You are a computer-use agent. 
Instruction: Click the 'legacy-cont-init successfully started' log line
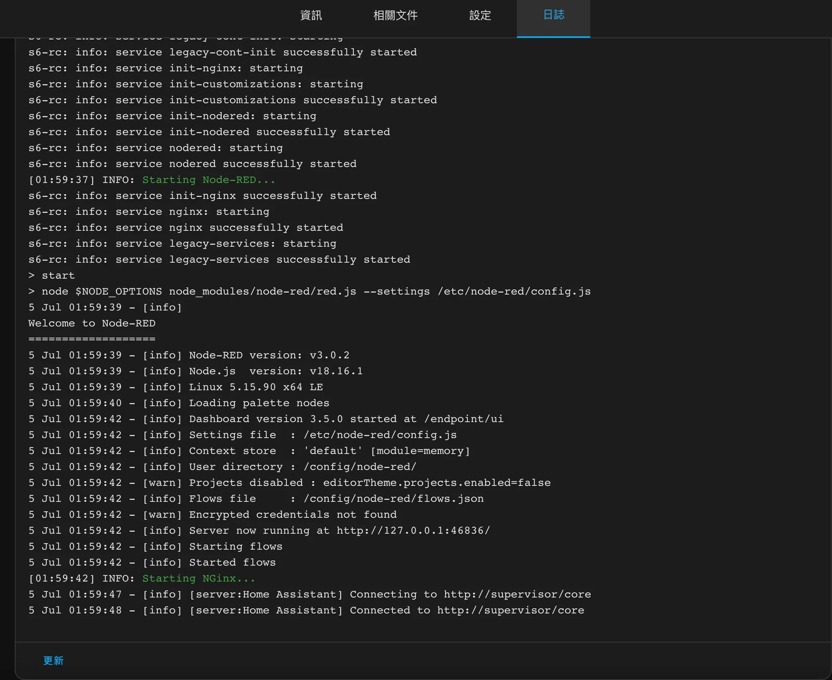coord(223,52)
